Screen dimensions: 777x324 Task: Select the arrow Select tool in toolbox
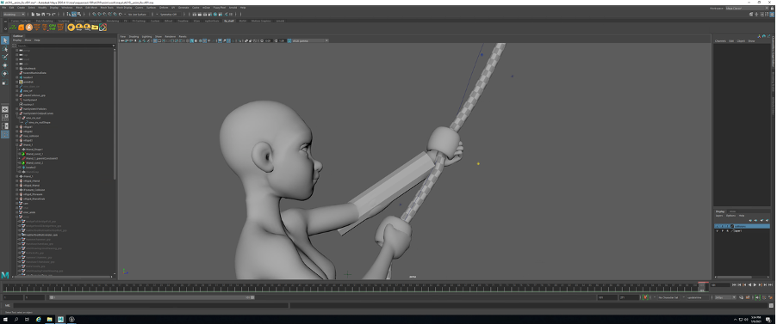(x=5, y=40)
